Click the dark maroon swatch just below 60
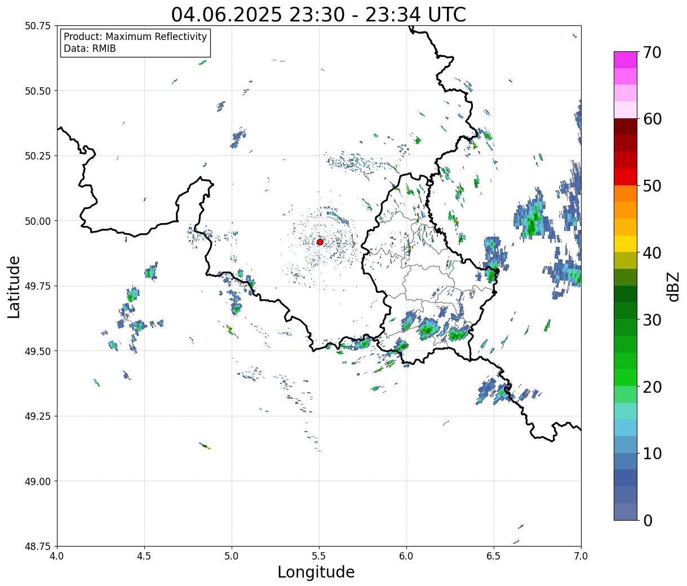The image size is (687, 586). [x=626, y=127]
